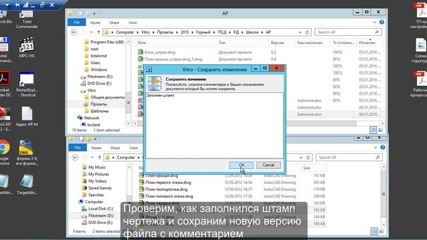Select Горный breadcrumb in AP address bar

[x=203, y=32]
